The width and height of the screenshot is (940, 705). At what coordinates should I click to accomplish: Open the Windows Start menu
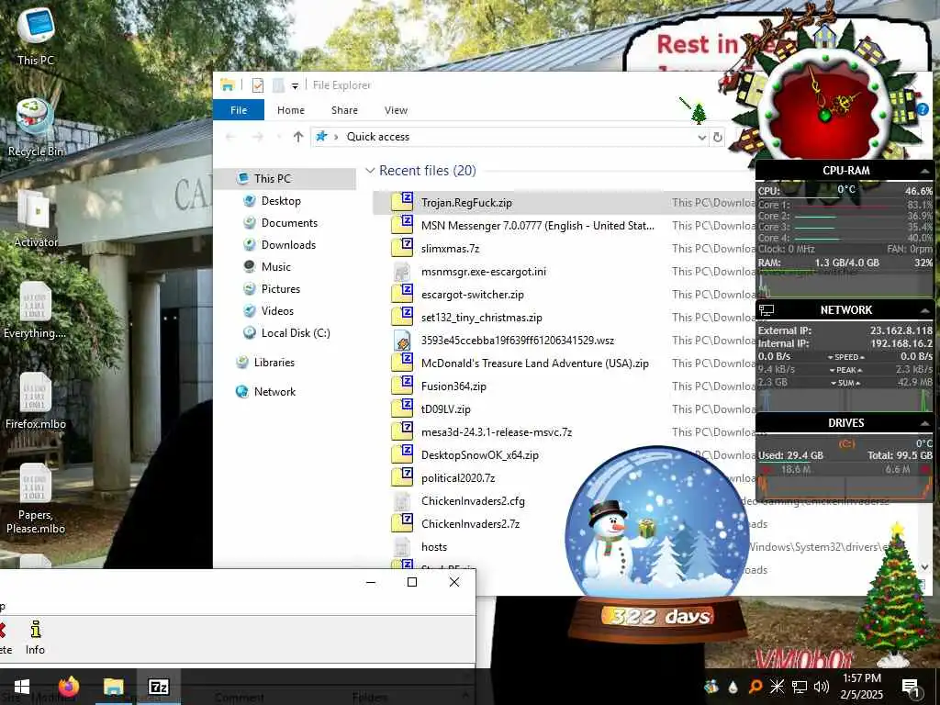[22, 687]
